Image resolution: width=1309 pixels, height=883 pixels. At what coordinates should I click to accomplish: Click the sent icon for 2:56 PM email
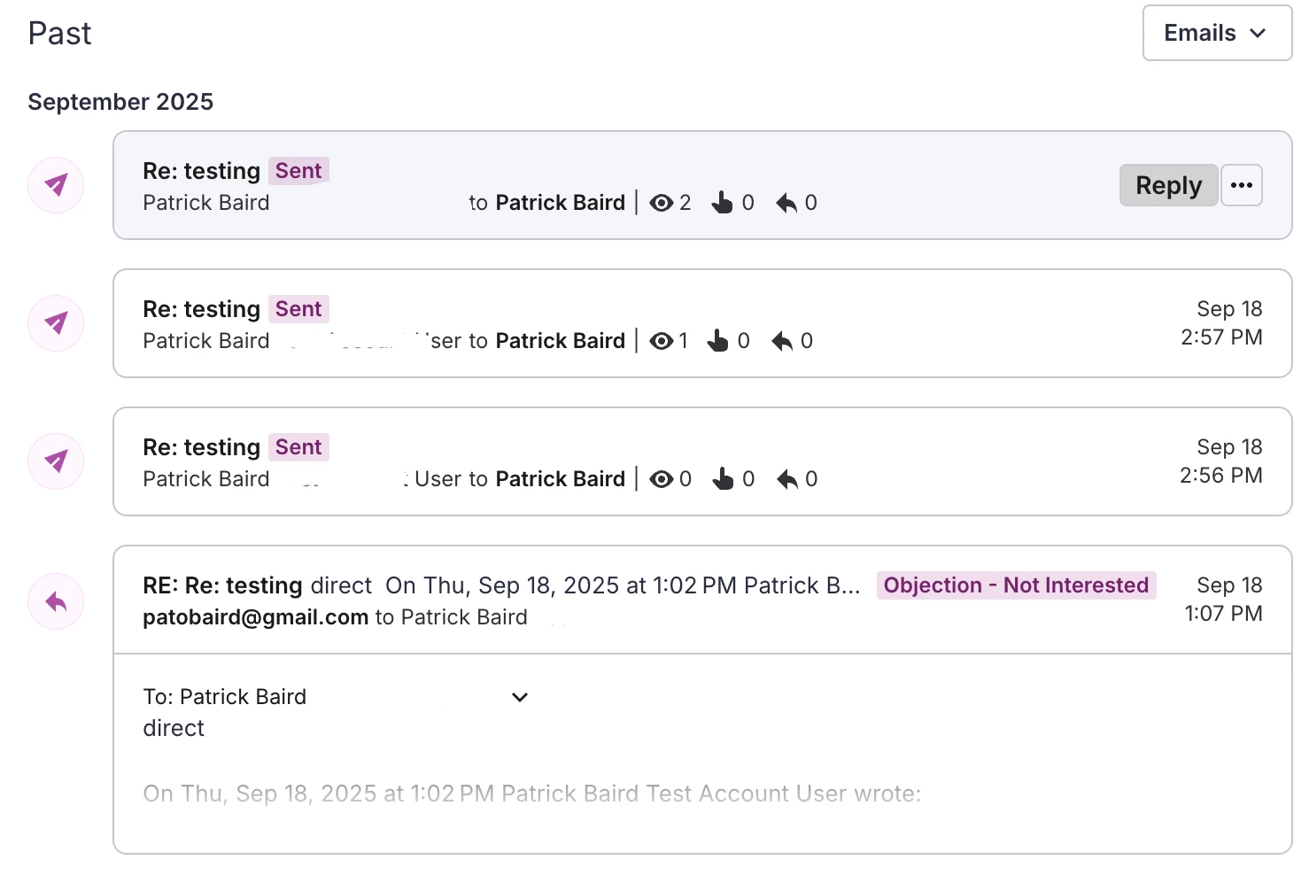(56, 461)
